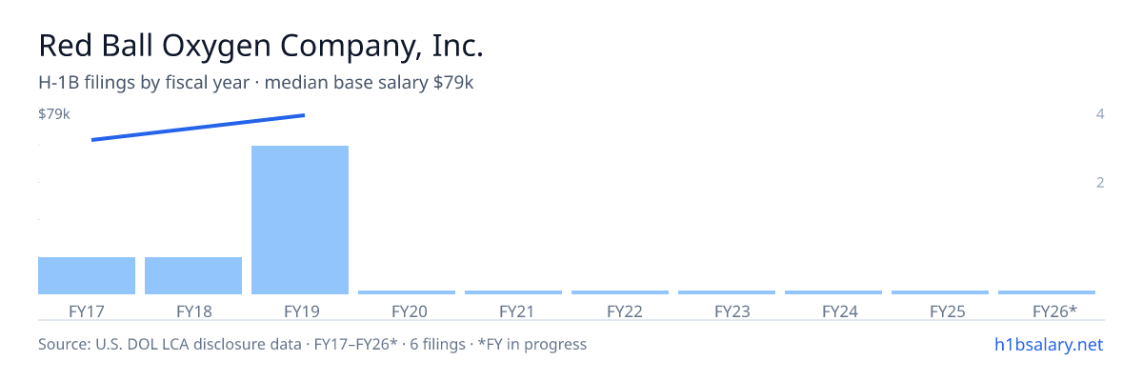Select the FY24 empty bar
1143x381 pixels.
coord(833,291)
